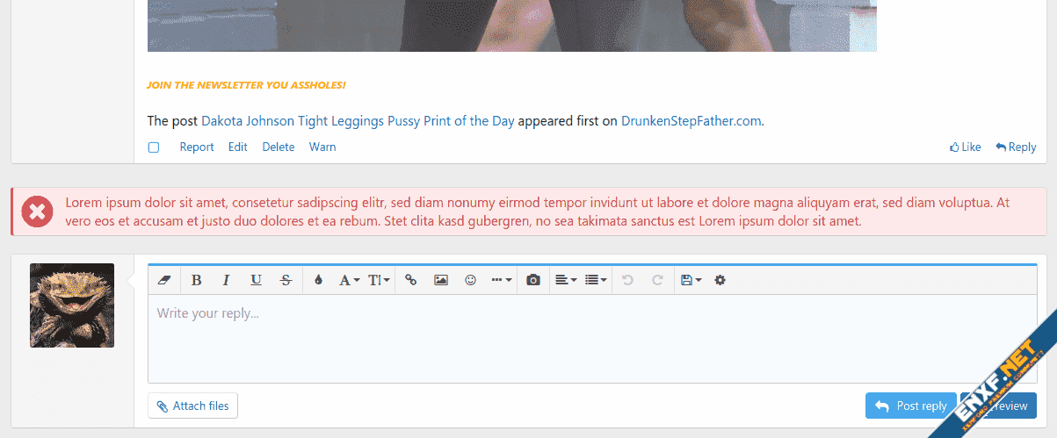Image resolution: width=1057 pixels, height=438 pixels.
Task: Click the eraser remove formatting icon
Action: click(163, 280)
